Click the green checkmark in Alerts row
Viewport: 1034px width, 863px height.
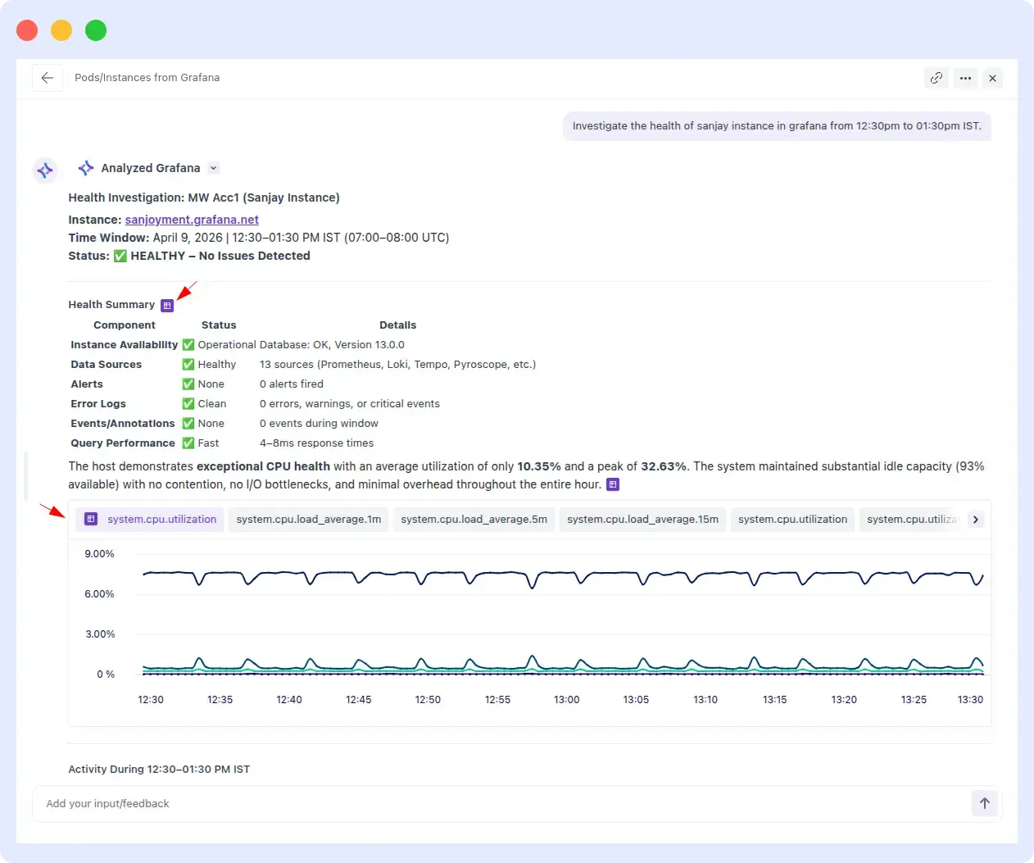click(x=188, y=384)
